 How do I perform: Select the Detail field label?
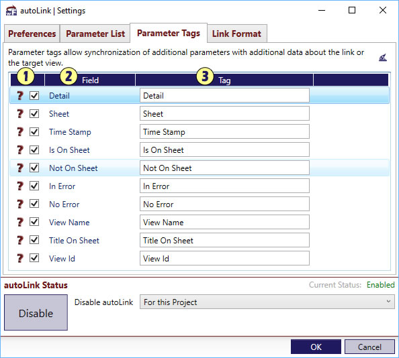[x=59, y=96]
